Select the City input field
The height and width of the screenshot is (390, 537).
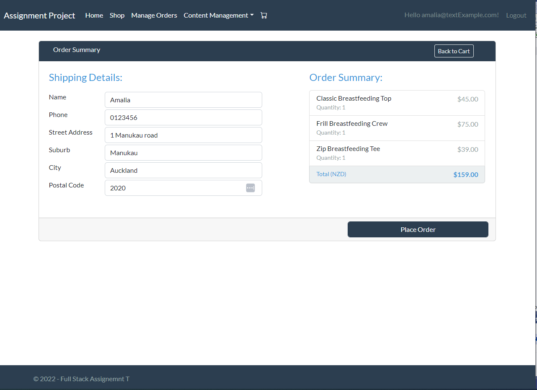[183, 170]
